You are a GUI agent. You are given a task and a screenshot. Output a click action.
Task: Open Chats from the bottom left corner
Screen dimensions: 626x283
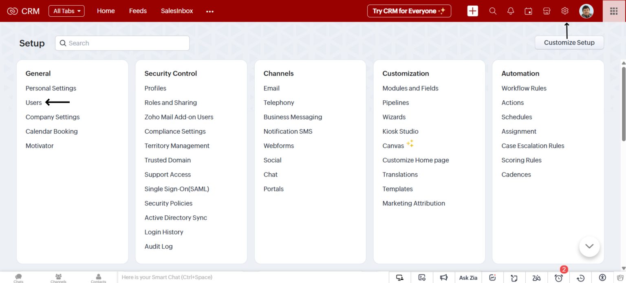tap(18, 278)
